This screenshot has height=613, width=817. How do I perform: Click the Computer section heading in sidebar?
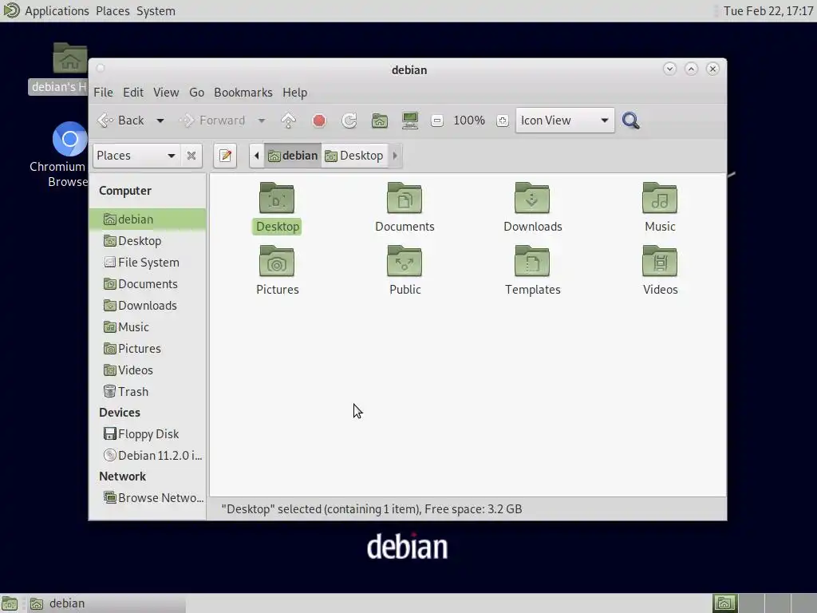125,191
